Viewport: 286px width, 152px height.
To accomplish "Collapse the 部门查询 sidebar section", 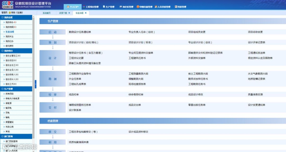I will [x=3, y=136].
